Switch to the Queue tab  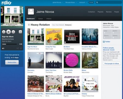point(40,19)
